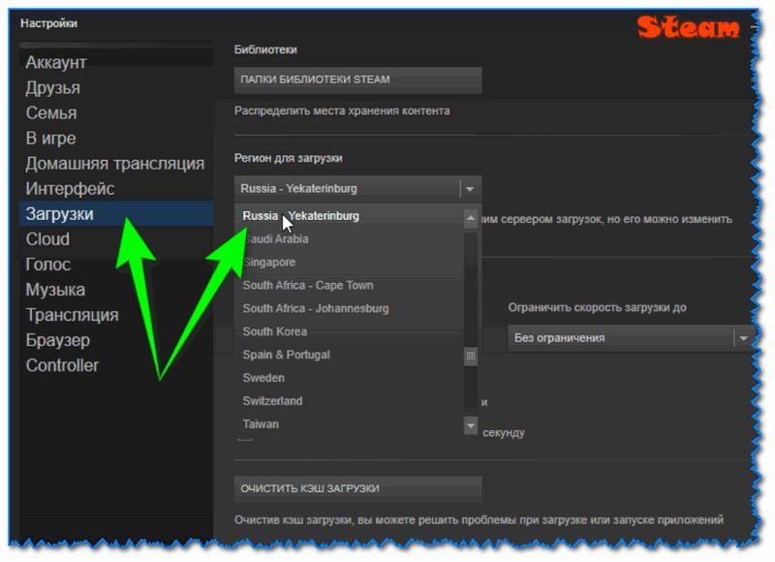Viewport: 775px width, 562px height.
Task: Click the download region dropdown arrow
Action: 470,189
